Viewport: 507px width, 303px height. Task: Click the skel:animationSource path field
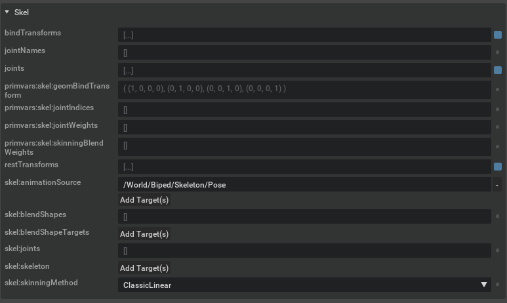point(304,185)
